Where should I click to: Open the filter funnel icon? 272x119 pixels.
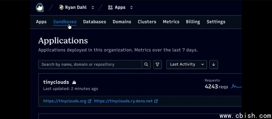[x=157, y=65]
